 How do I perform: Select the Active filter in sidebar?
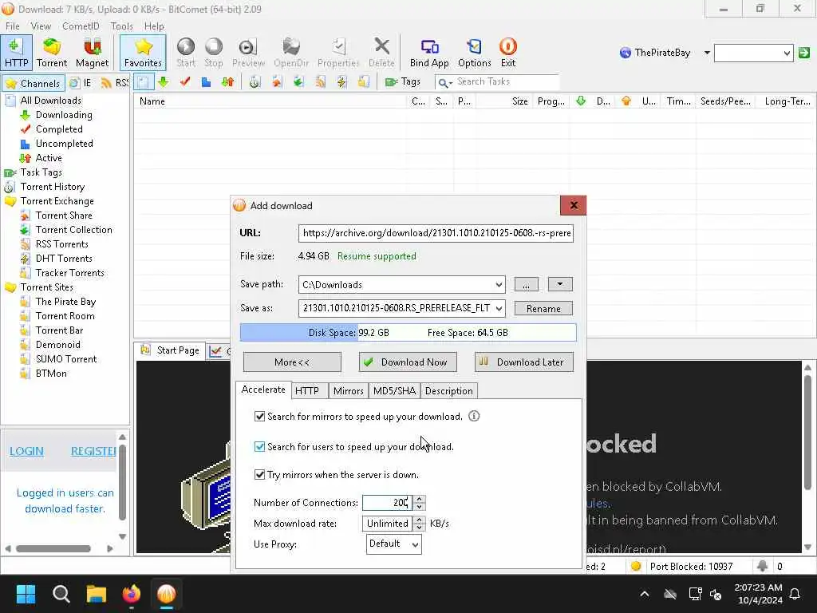pyautogui.click(x=49, y=158)
